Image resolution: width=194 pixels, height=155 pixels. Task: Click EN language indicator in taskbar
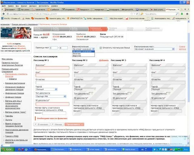[142, 150]
